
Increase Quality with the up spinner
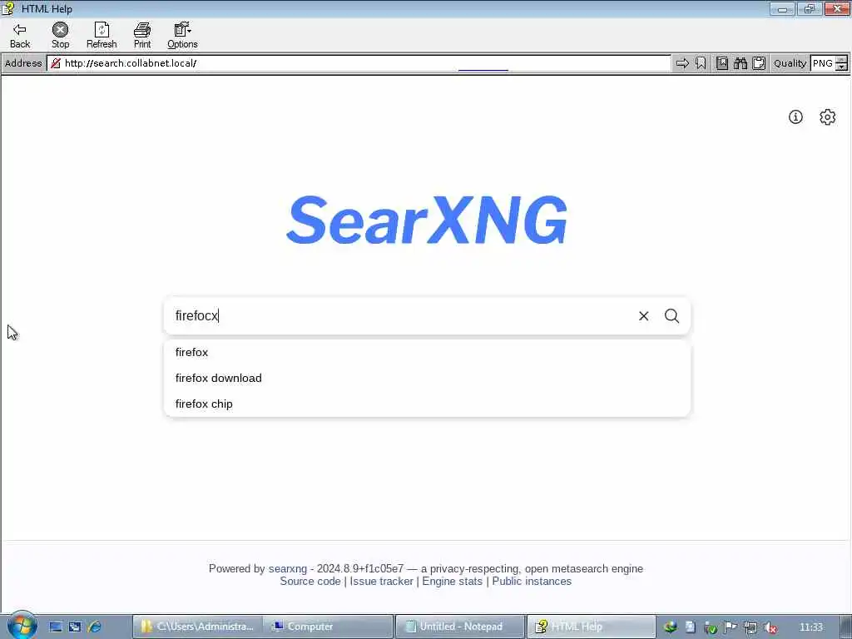click(842, 60)
